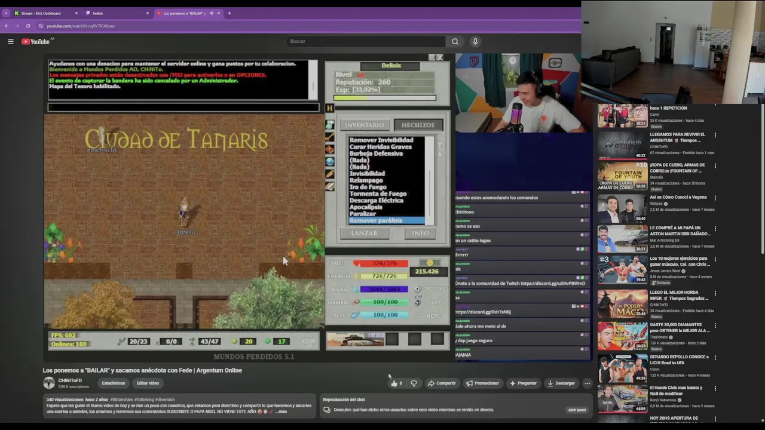Click LANZAR to cast the spell
The image size is (765, 430).
tap(364, 233)
